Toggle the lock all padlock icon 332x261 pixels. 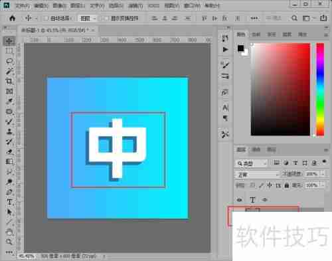point(286,185)
